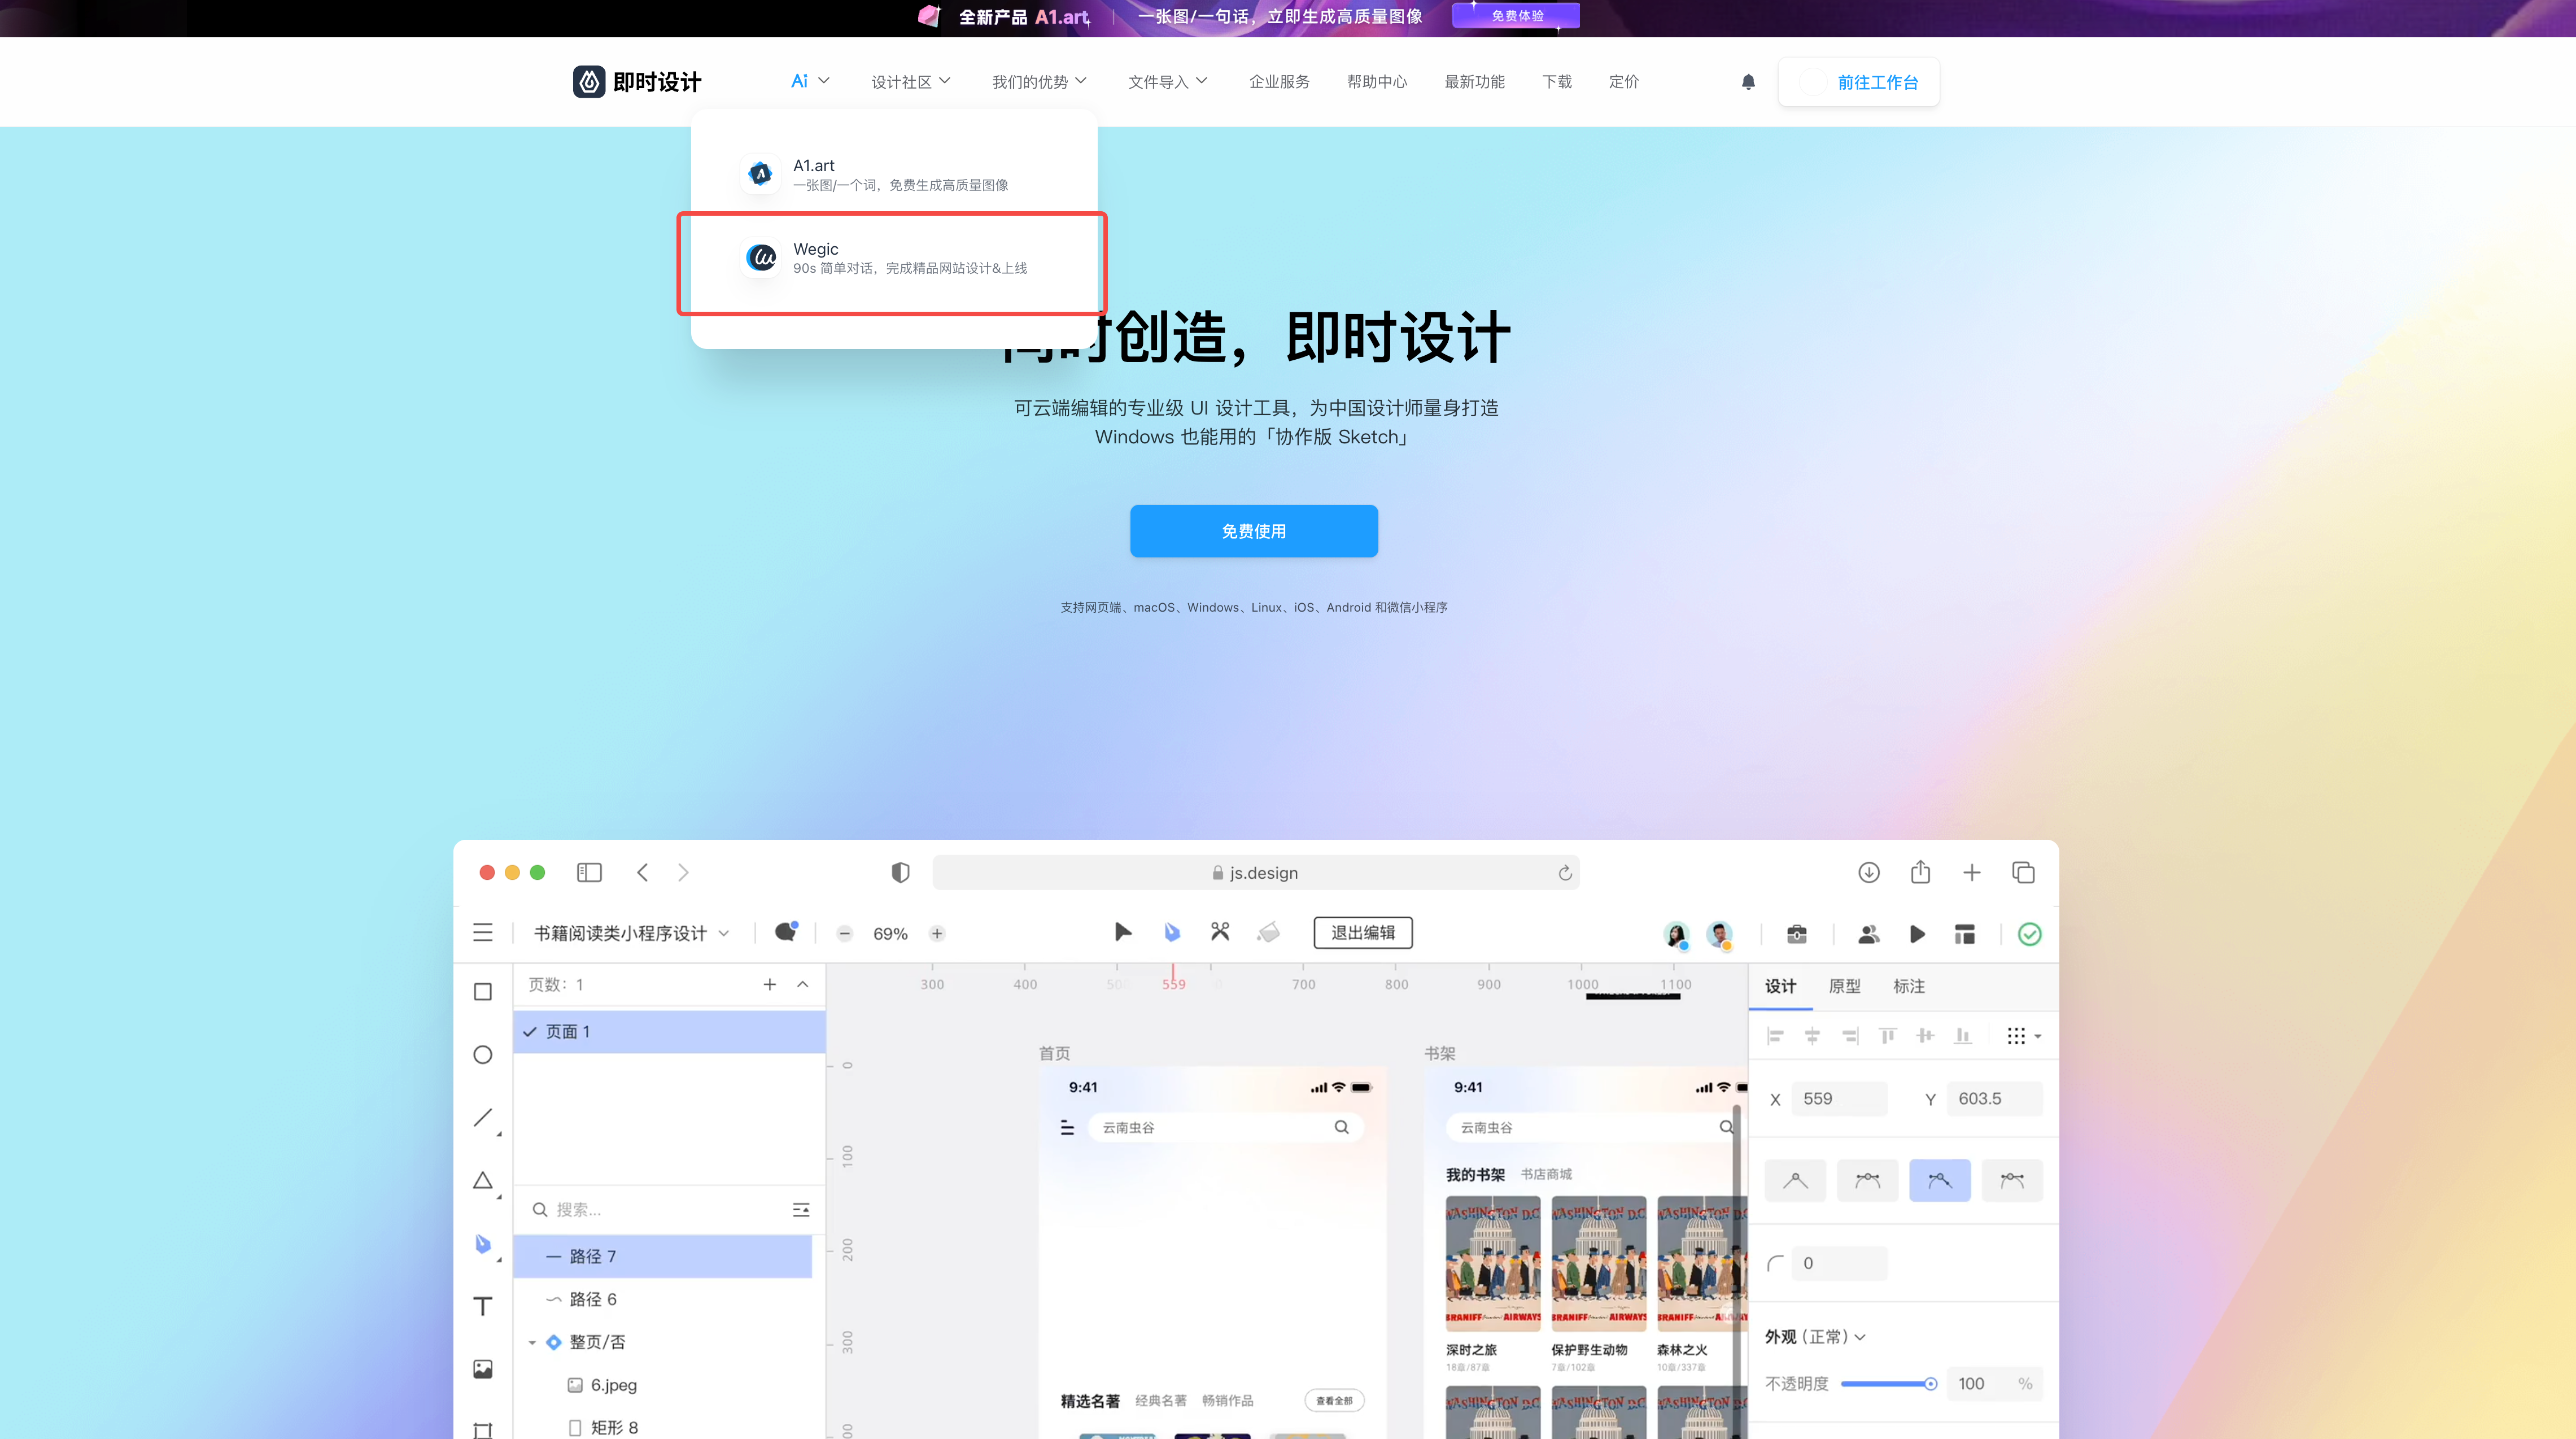Toggle the browser sidebar panel button
Screen dimensions: 2576x1439
[589, 872]
